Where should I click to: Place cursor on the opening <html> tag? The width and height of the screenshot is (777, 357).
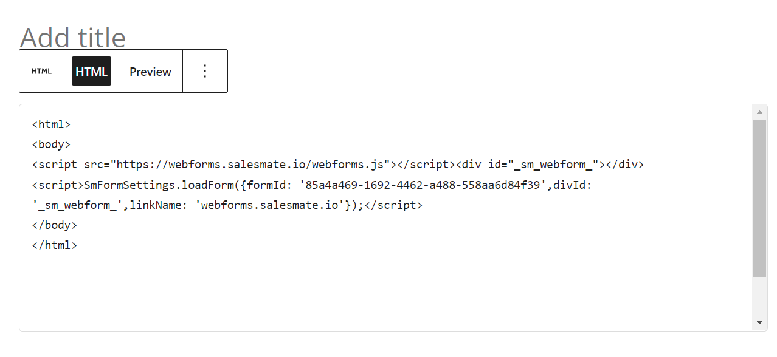(x=51, y=124)
